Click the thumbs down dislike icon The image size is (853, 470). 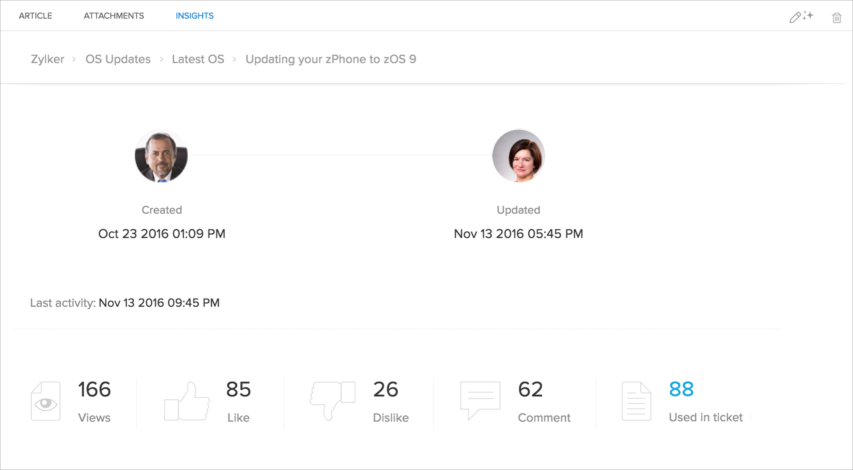coord(332,400)
